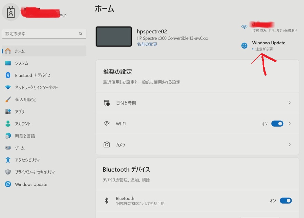Viewport: 304px width, 218px height.
Task: Open Wi-Fi settings via its chevron
Action: tap(289, 124)
